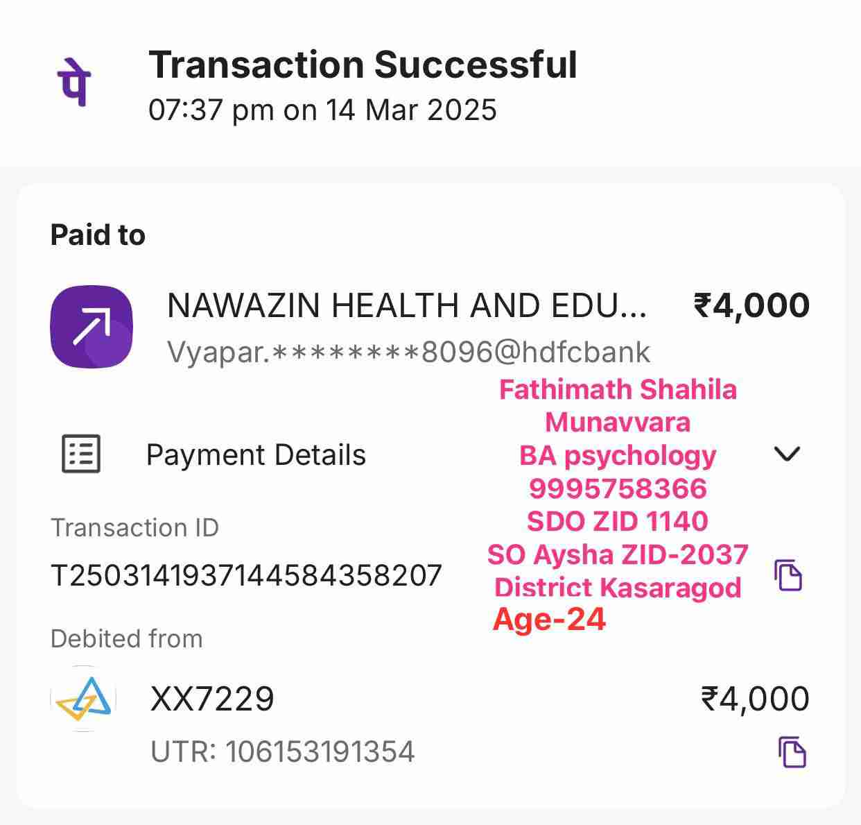The height and width of the screenshot is (825, 861).
Task: Click the ₹4,000 amount beside debited account
Action: (755, 699)
